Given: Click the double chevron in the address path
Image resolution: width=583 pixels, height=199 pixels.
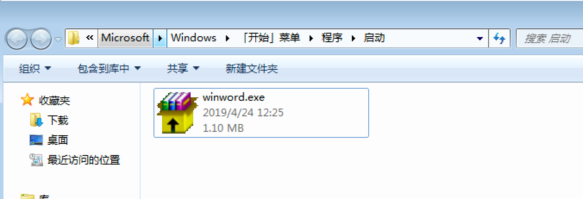Looking at the screenshot, I should 90,38.
